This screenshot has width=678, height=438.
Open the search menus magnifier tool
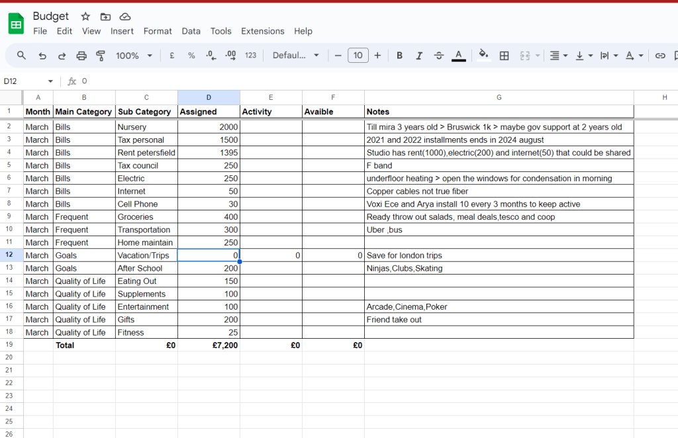(21, 56)
